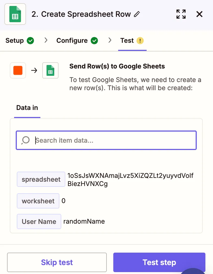Click the spreadsheet field label
This screenshot has width=213, height=274.
pos(41,179)
